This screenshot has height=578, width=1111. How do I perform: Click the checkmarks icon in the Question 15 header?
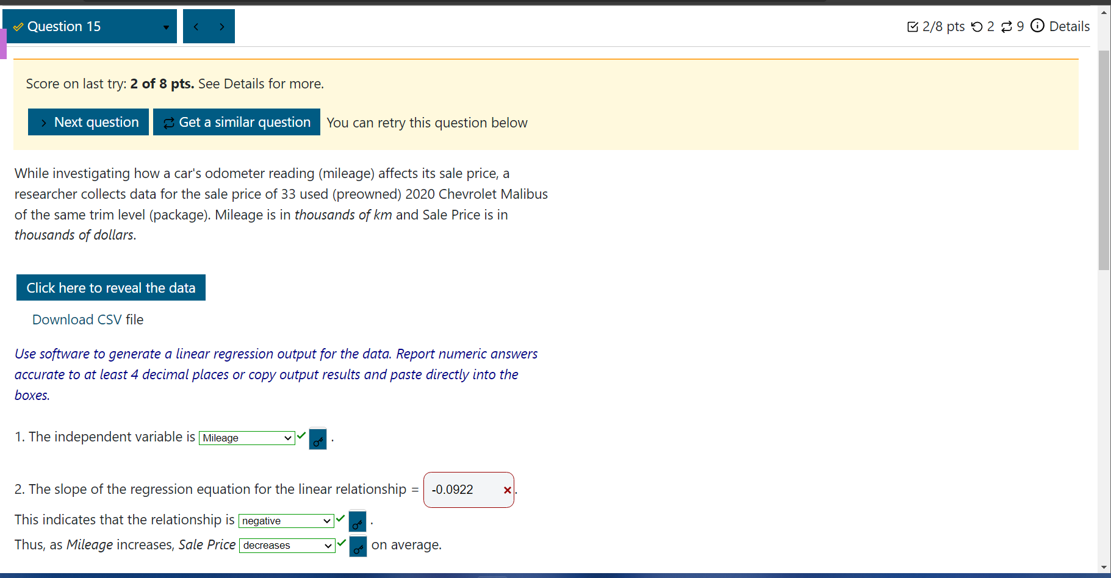[18, 26]
